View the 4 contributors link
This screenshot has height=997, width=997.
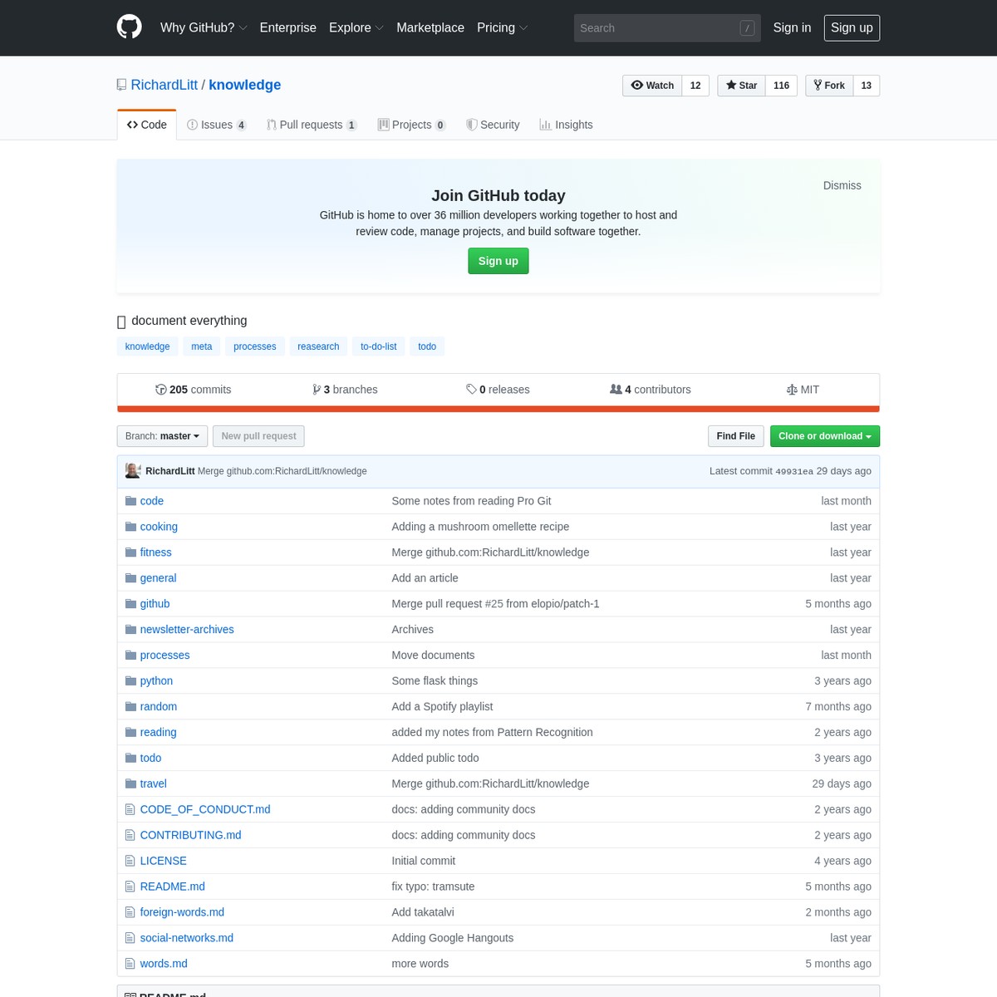[651, 390]
